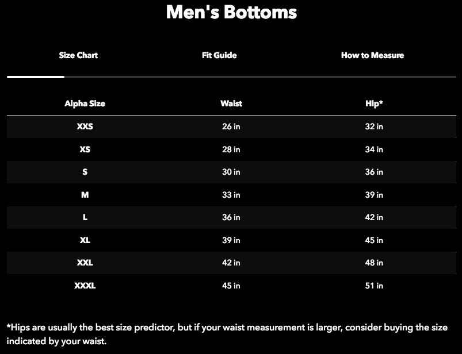
Task: Pick the S size row label
Action: tap(85, 172)
